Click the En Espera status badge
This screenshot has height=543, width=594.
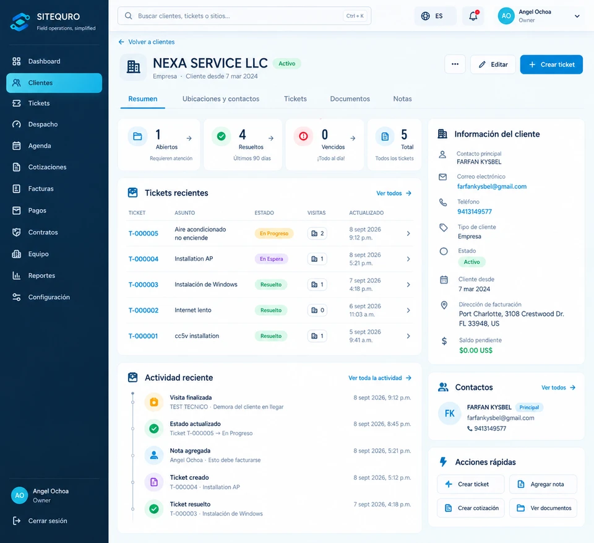271,259
